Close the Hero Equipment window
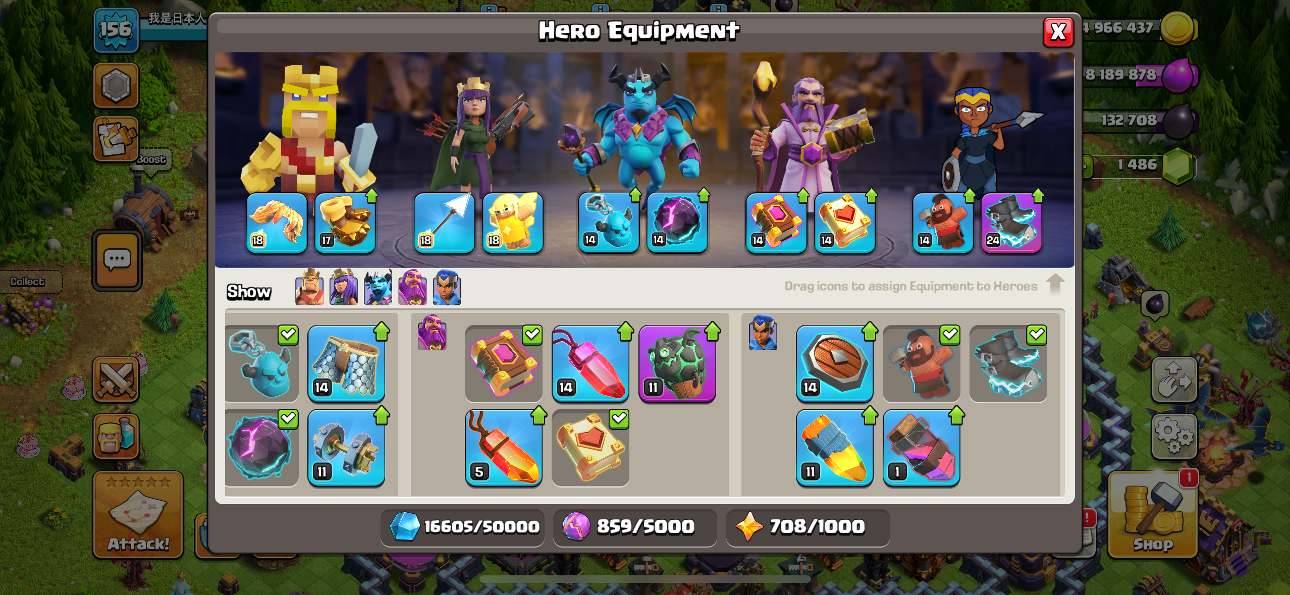Image resolution: width=1290 pixels, height=595 pixels. (1058, 32)
